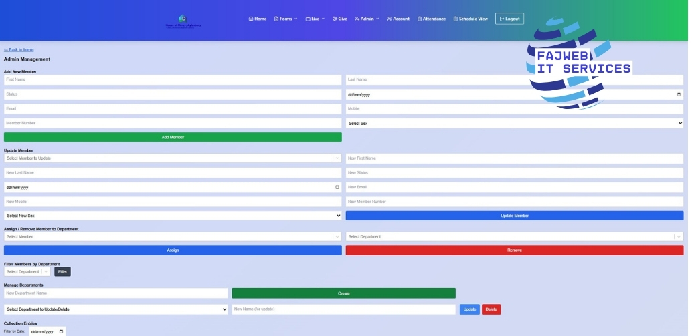Click the Logout button
This screenshot has height=336, width=692.
click(509, 19)
